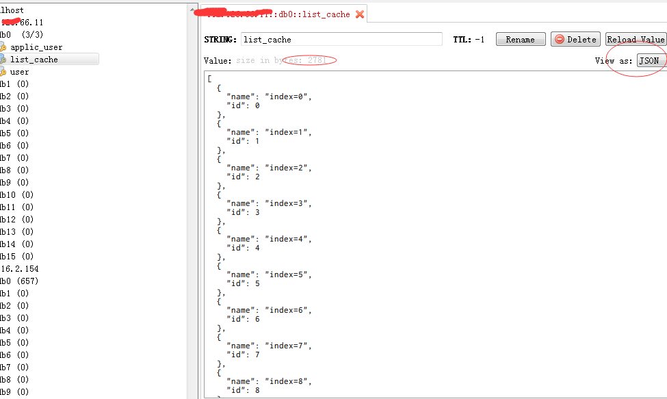This screenshot has width=667, height=399.
Task: Open db4 (0) under the 16.2.154 server
Action: (14, 330)
